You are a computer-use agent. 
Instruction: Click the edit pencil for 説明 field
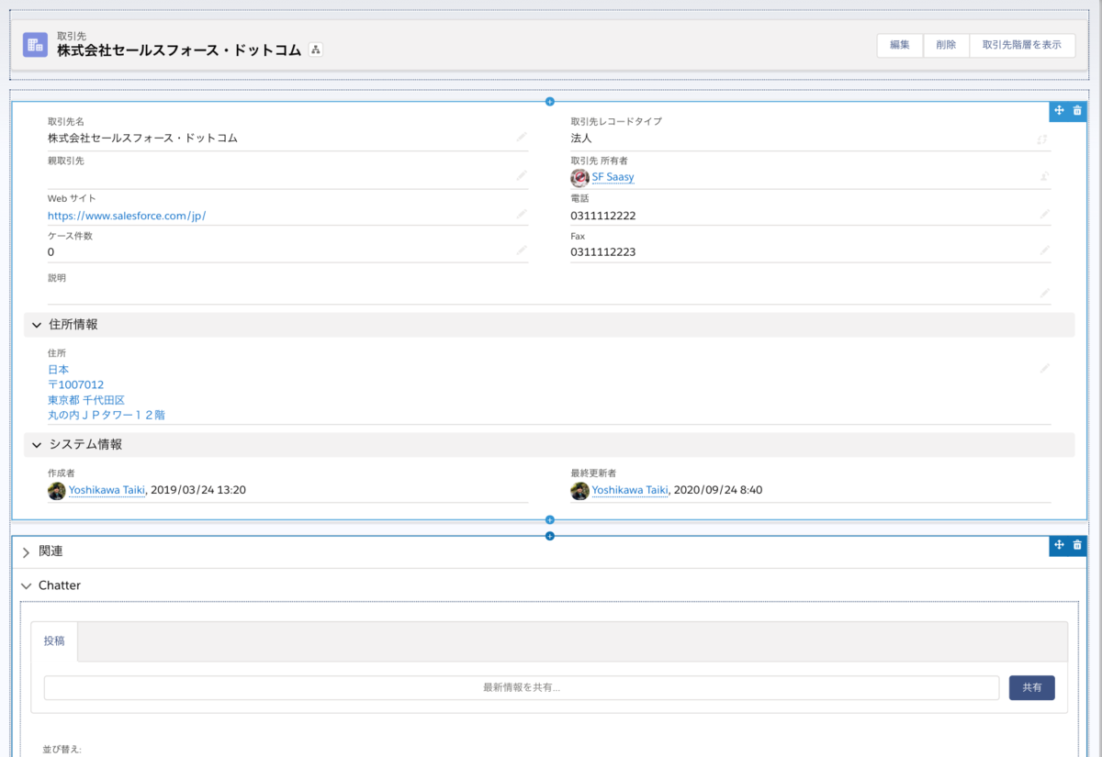pos(1044,293)
